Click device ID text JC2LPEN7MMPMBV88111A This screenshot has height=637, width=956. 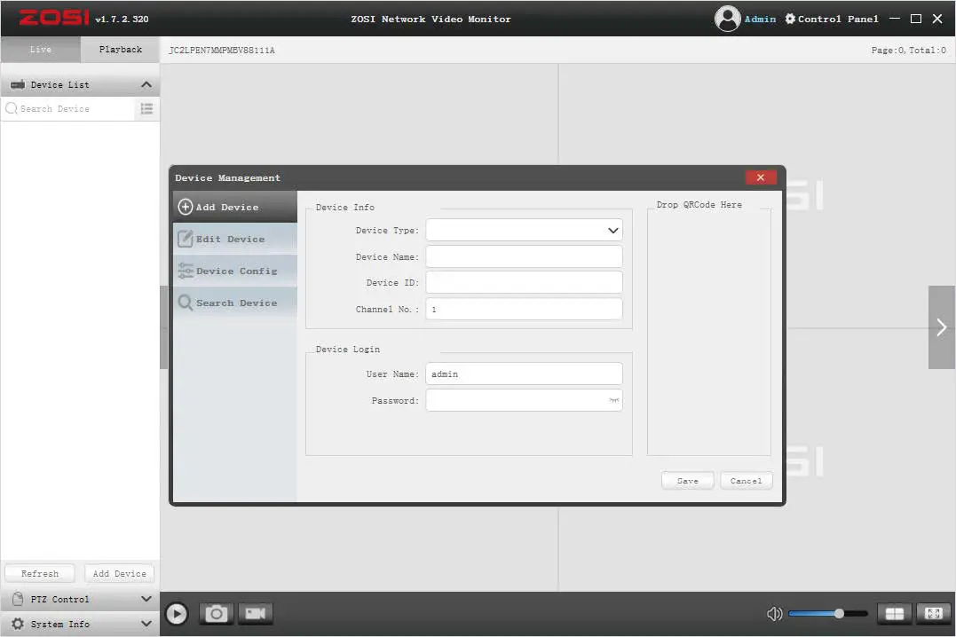coord(222,50)
